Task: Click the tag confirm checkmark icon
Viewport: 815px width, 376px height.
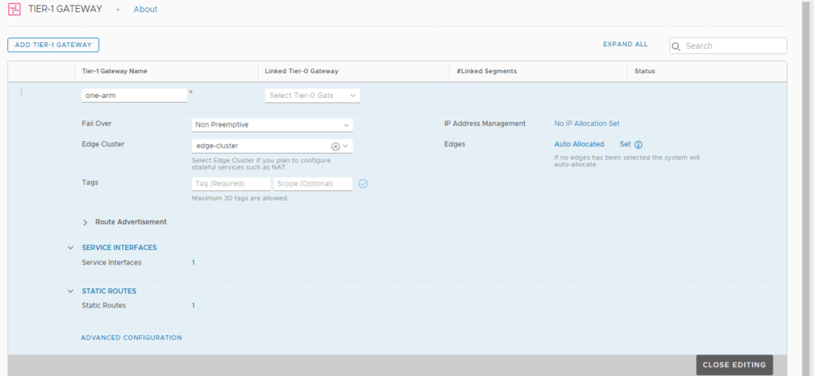Action: [363, 184]
